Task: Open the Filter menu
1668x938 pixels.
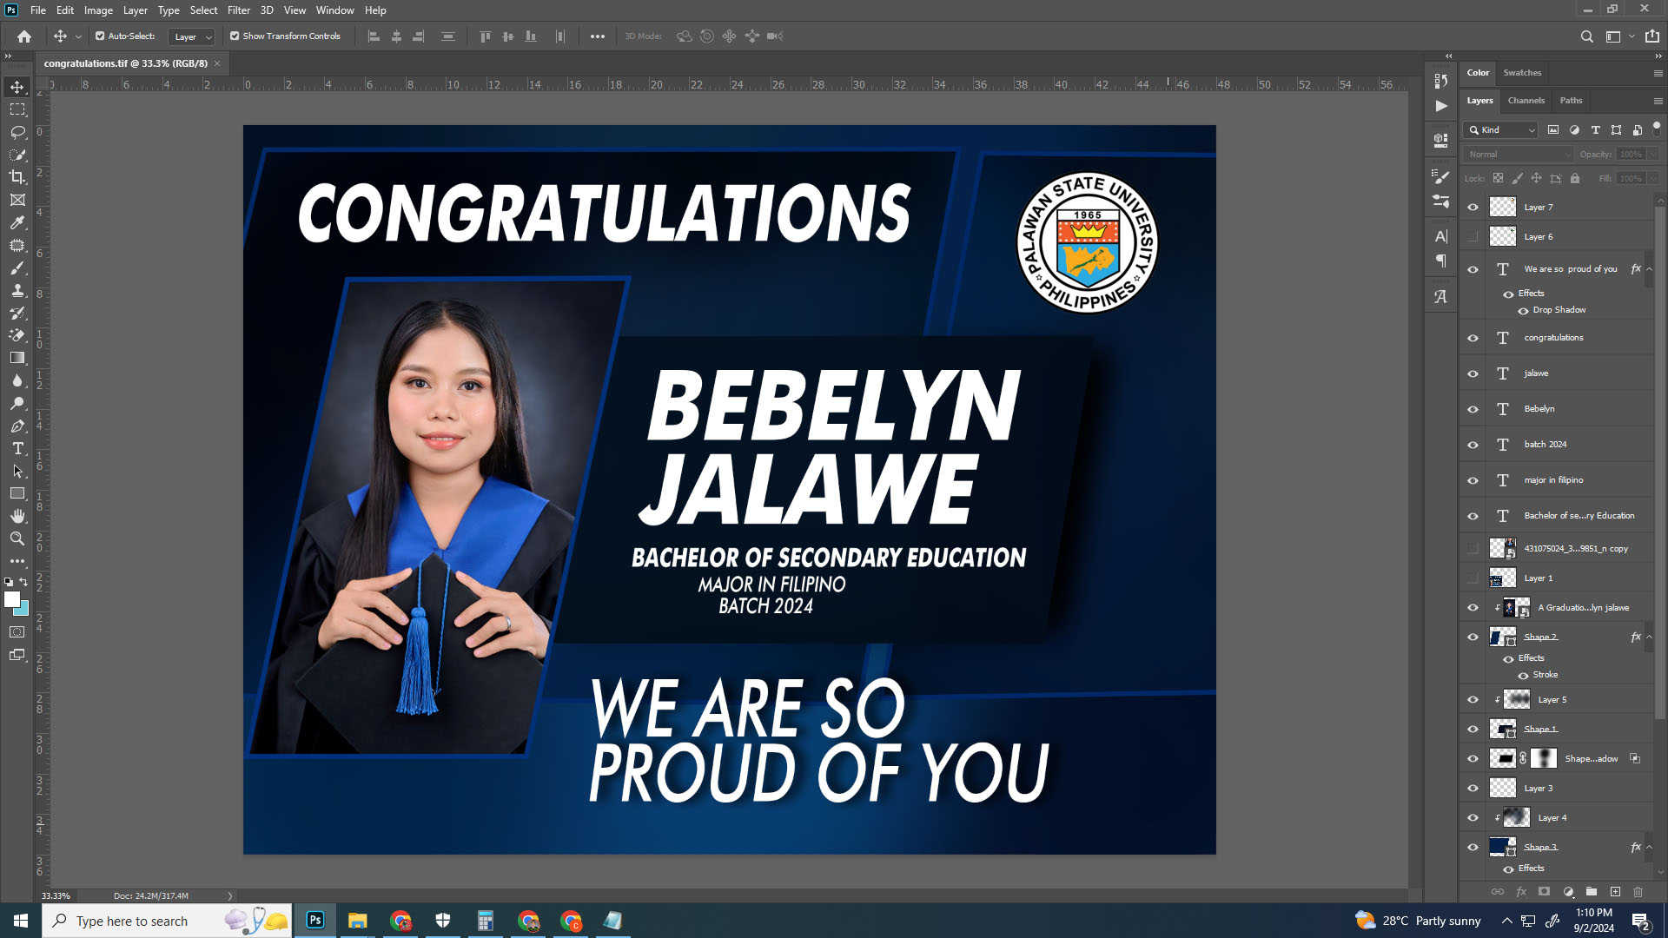Action: point(238,10)
